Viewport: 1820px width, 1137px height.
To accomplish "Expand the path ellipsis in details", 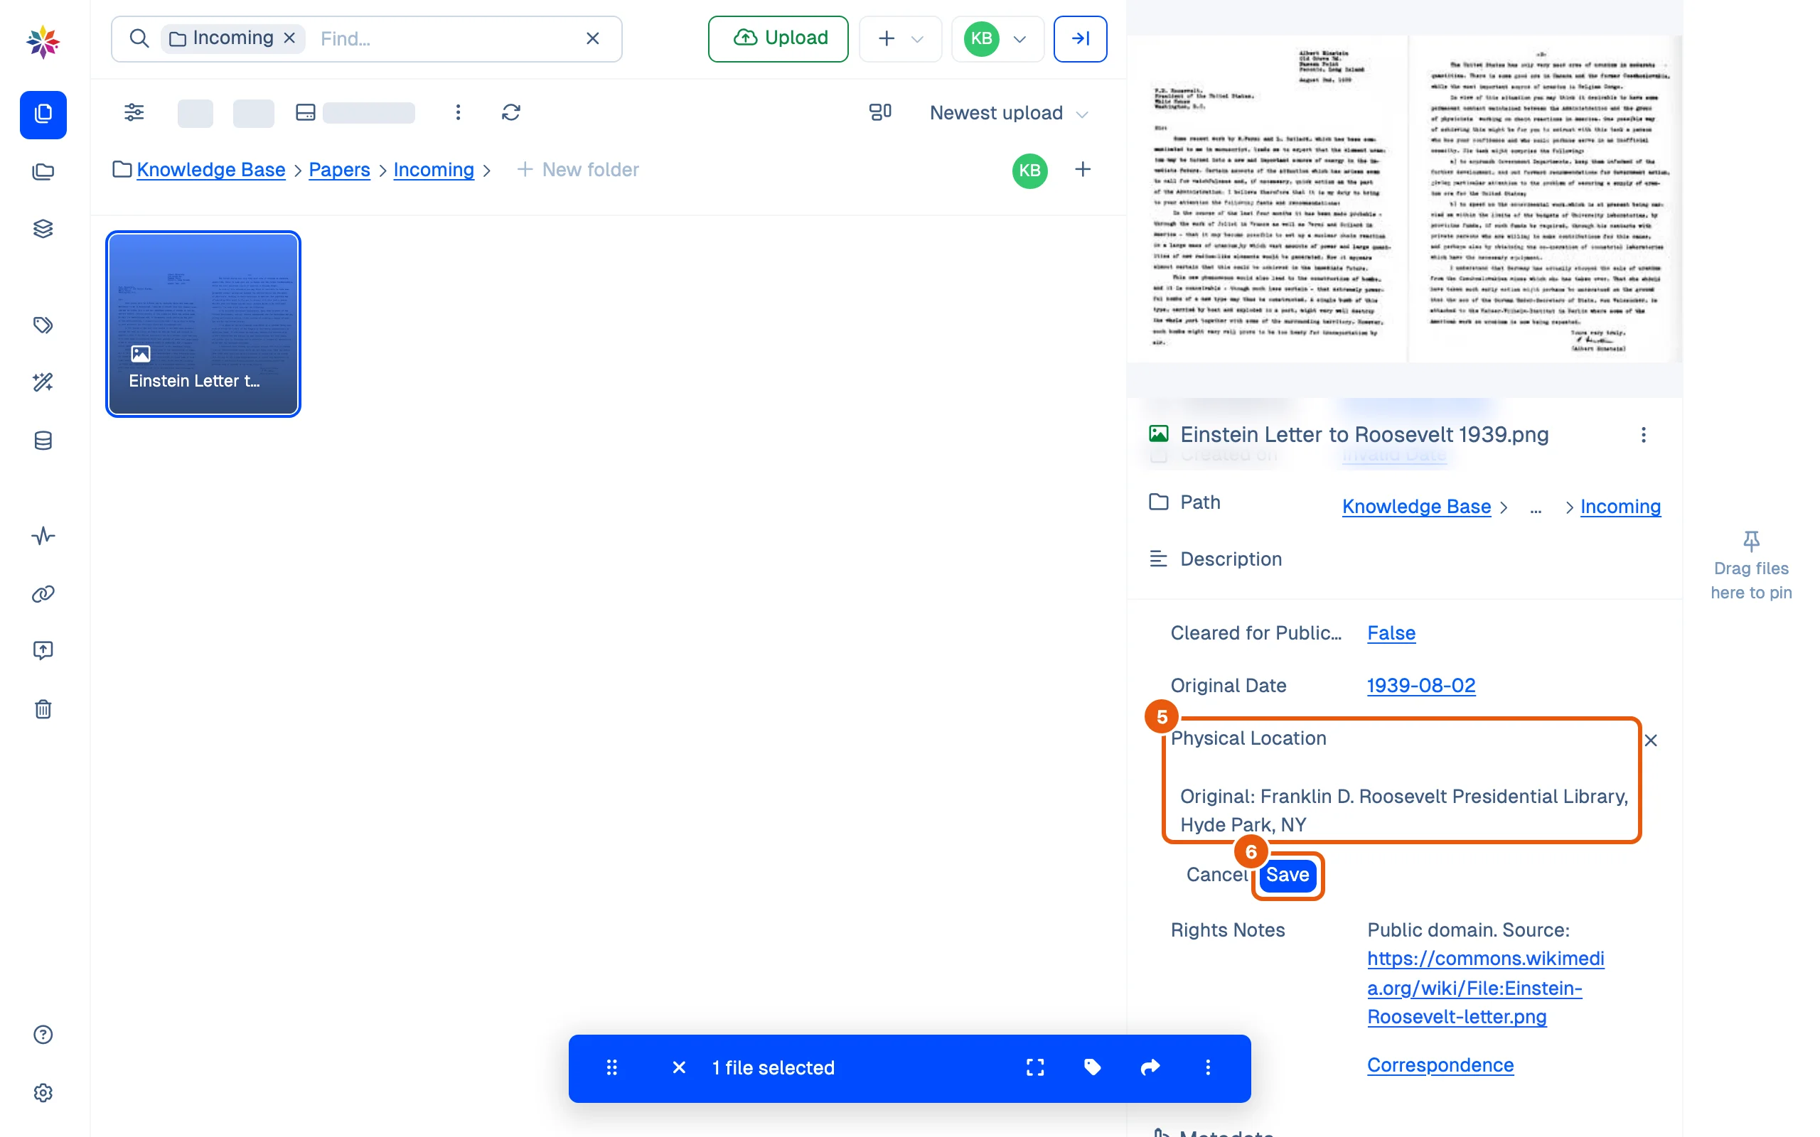I will pos(1536,507).
